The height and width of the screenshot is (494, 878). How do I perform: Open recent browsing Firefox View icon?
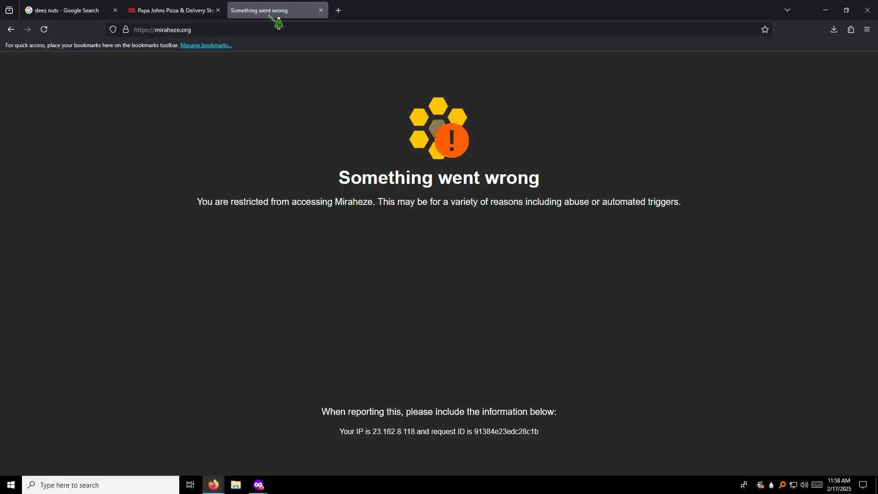point(9,10)
